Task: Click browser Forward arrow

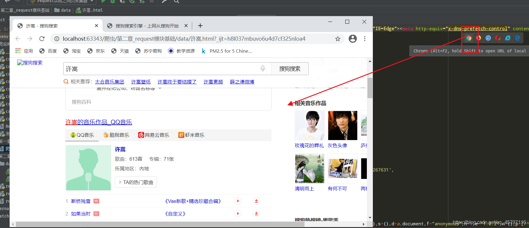Action: pos(30,39)
